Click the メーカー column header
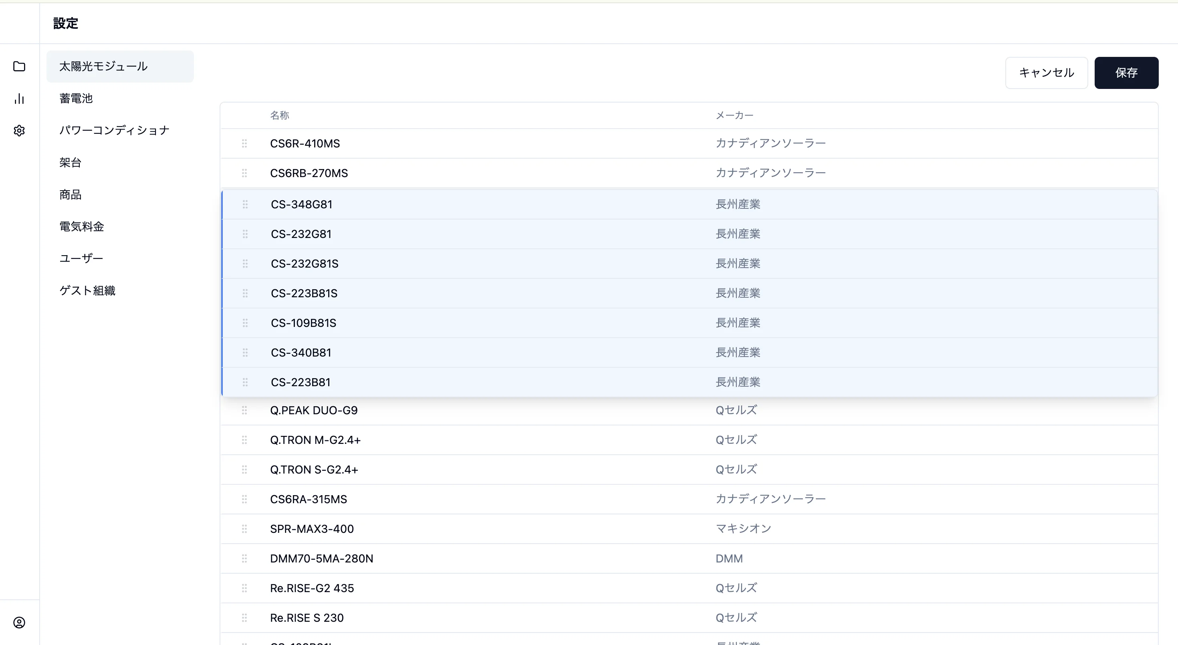 point(734,115)
